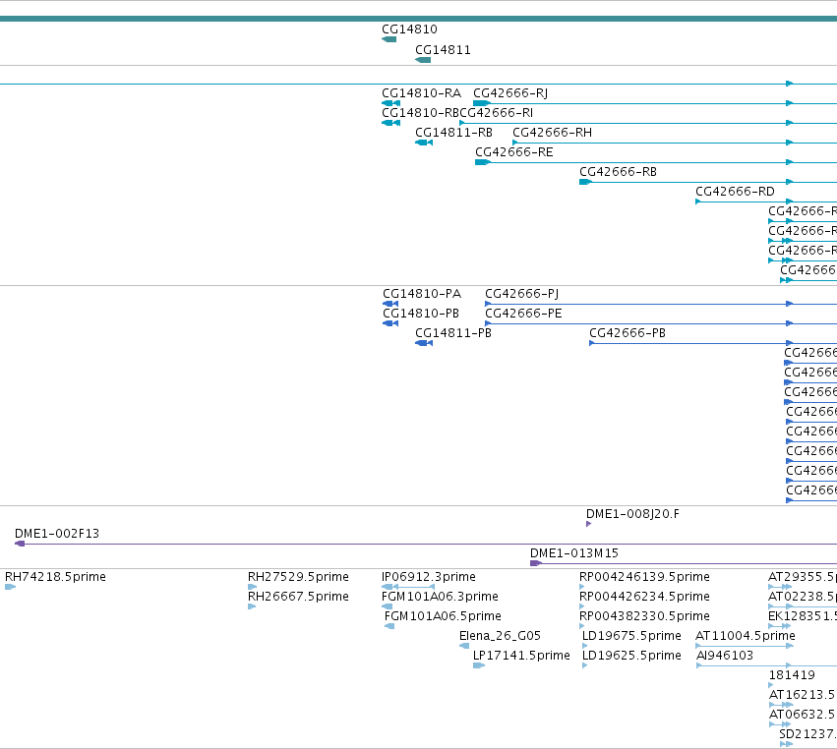Click the purple DME1-013M15 start glyph
Viewport: 837px width, 749px height.
[536, 563]
